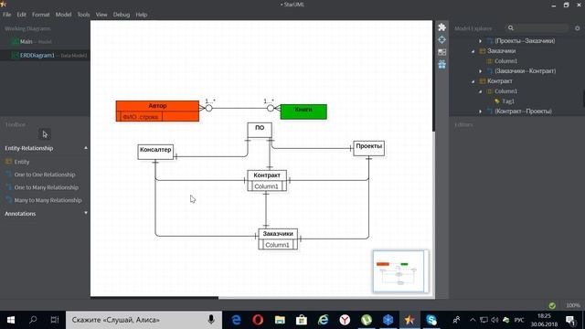The width and height of the screenshot is (585, 329).
Task: Open the Format menu
Action: [x=40, y=15]
